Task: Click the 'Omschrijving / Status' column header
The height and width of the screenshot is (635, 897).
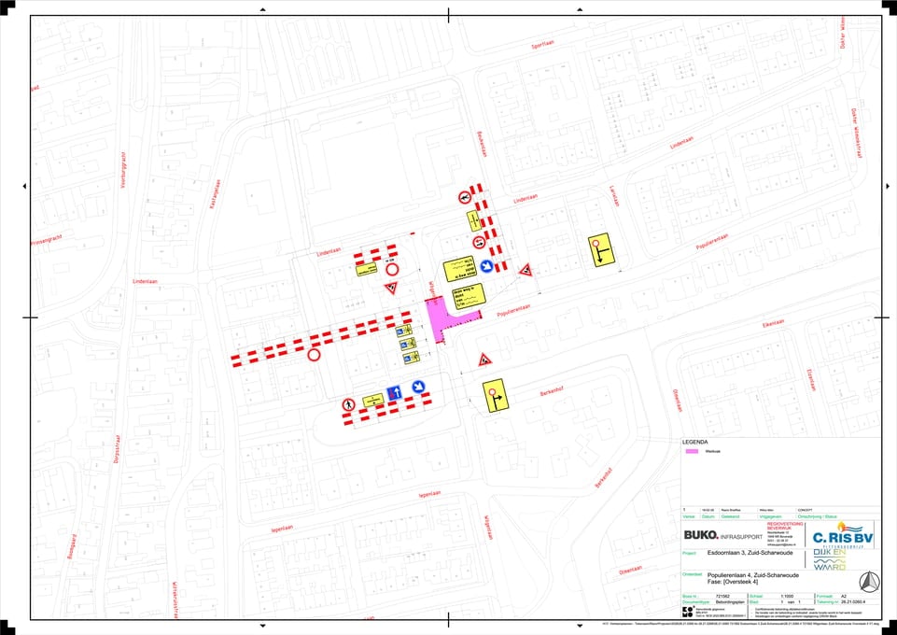Action: point(818,516)
